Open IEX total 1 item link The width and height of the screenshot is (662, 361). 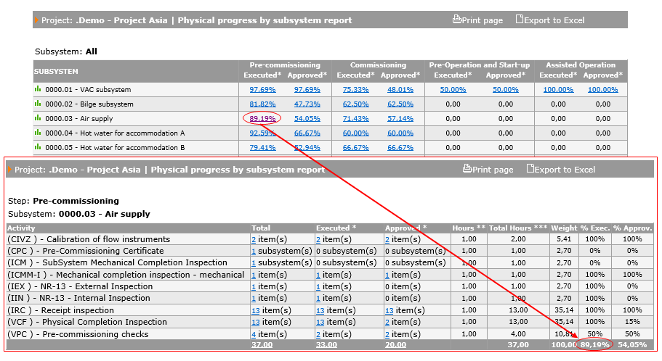tap(254, 286)
